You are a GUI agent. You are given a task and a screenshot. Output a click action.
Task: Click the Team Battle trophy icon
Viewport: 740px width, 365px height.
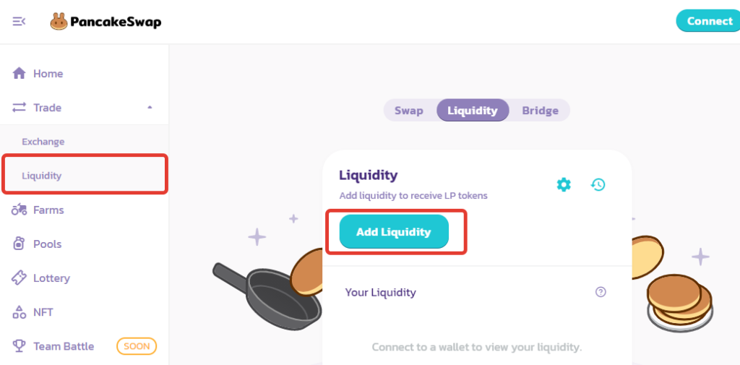coord(20,346)
